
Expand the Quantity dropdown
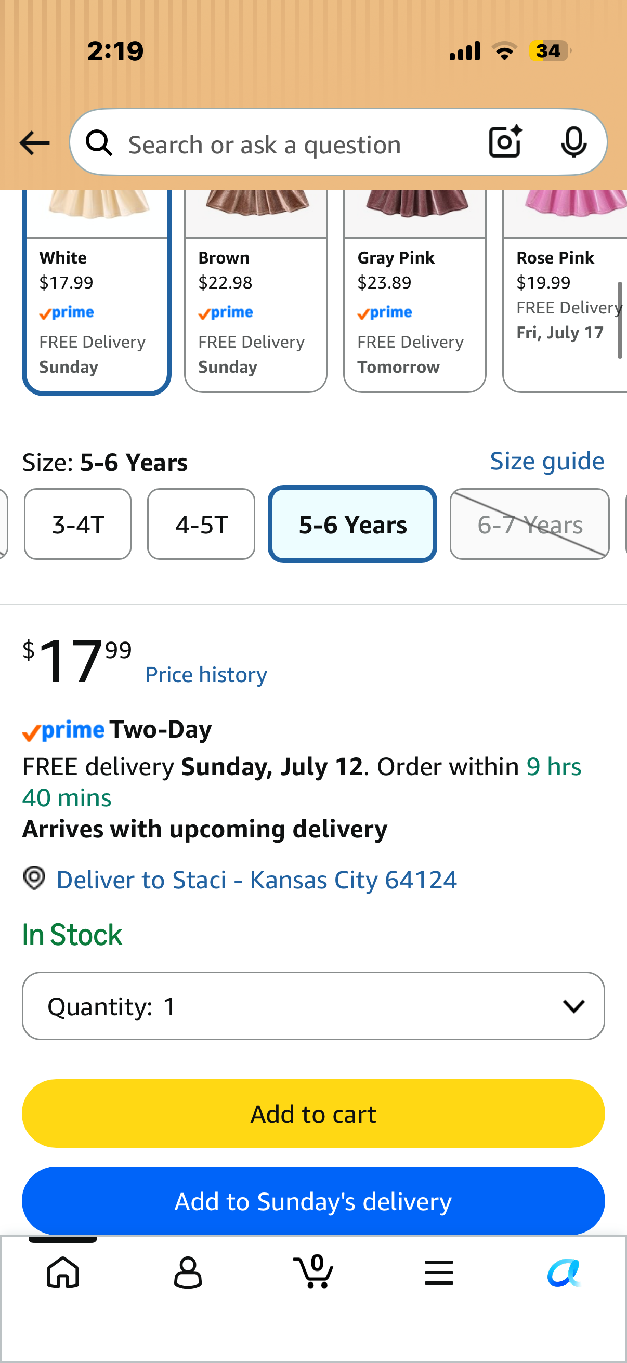313,1005
